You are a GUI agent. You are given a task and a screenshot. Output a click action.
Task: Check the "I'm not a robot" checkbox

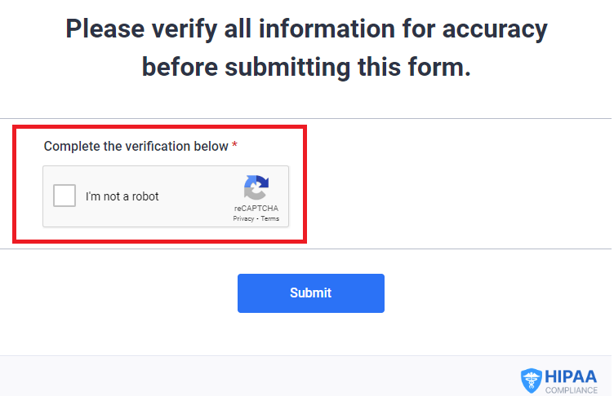(65, 196)
